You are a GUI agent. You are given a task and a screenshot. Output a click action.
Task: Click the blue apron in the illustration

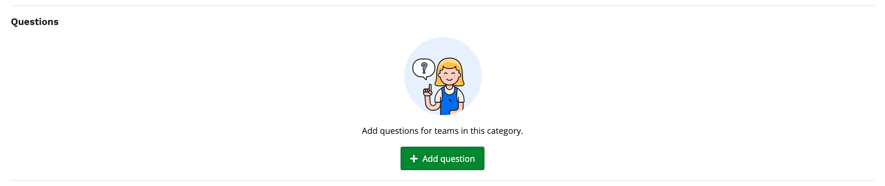(449, 103)
